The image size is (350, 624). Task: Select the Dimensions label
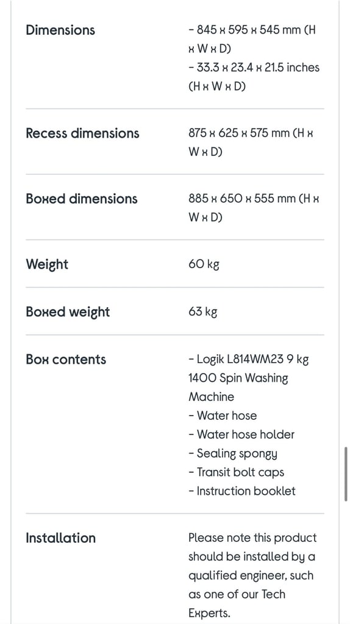(60, 30)
